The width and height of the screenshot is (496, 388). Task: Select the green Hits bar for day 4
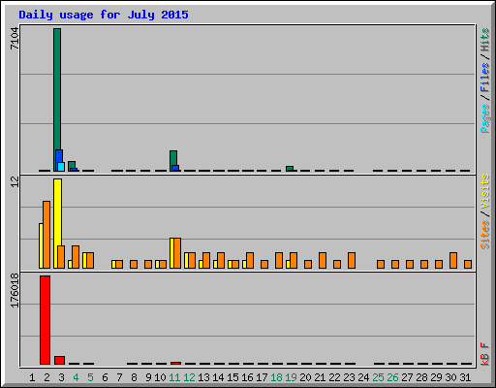coord(72,165)
